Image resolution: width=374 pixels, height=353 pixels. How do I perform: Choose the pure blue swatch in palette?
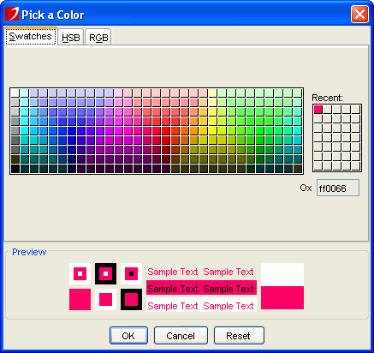[72, 131]
